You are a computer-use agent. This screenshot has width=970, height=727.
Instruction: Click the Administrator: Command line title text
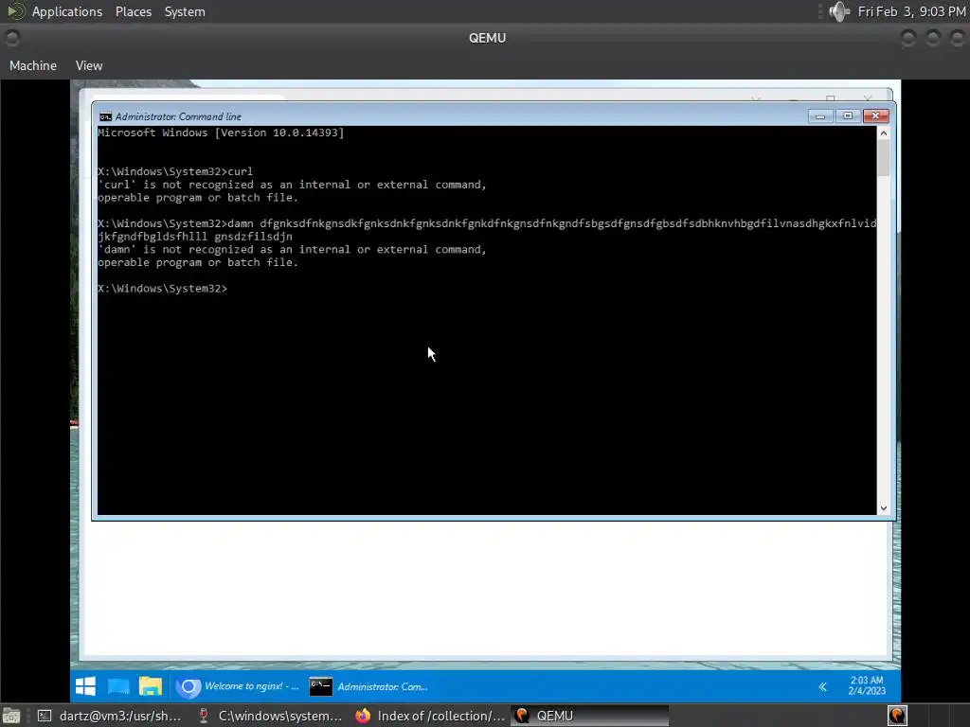click(x=178, y=116)
